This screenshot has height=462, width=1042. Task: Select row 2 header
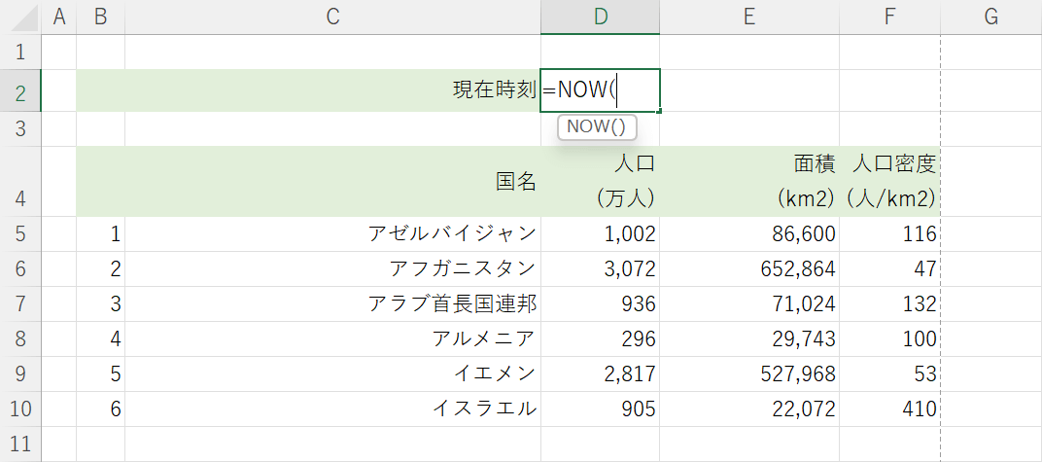pyautogui.click(x=21, y=91)
